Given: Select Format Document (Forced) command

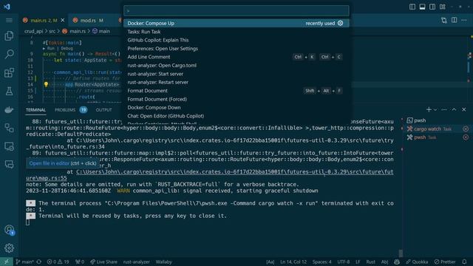Looking at the screenshot, I should [236, 99].
